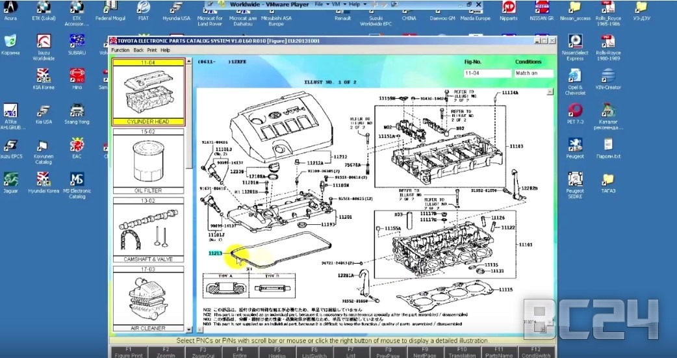Open the Print menu
Screen dimensions: 677x358
point(151,50)
